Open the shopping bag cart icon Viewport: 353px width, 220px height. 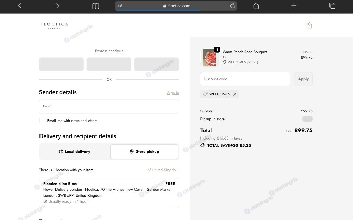[309, 25]
